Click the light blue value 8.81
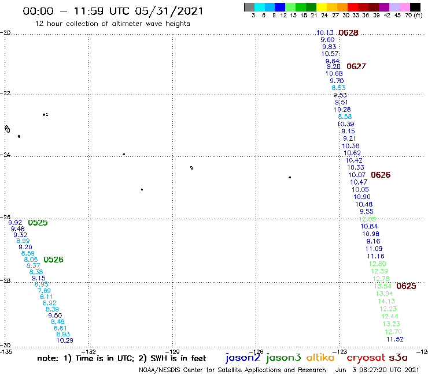Viewport: 428px width, 375px height. 60,328
